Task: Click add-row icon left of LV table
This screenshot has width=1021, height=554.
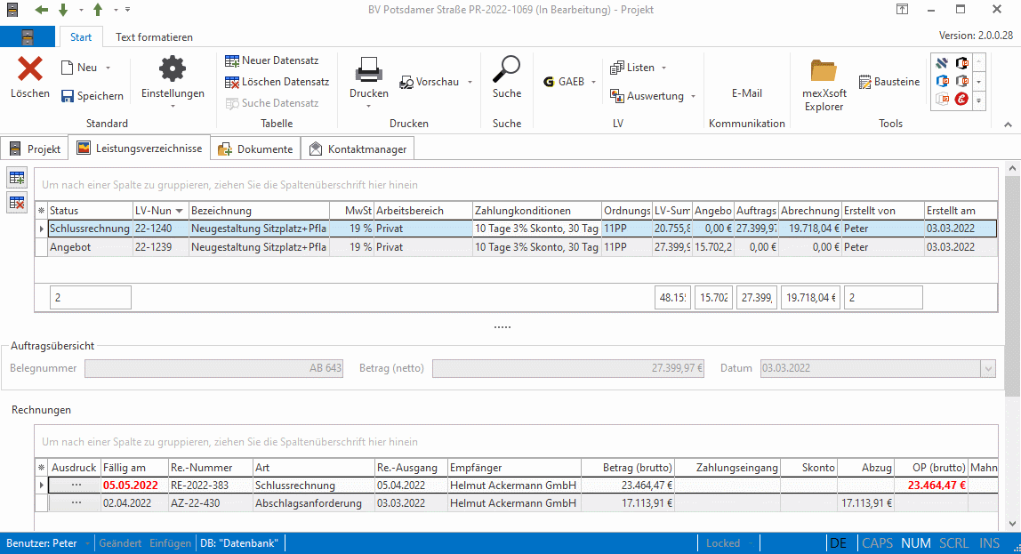Action: [17, 178]
